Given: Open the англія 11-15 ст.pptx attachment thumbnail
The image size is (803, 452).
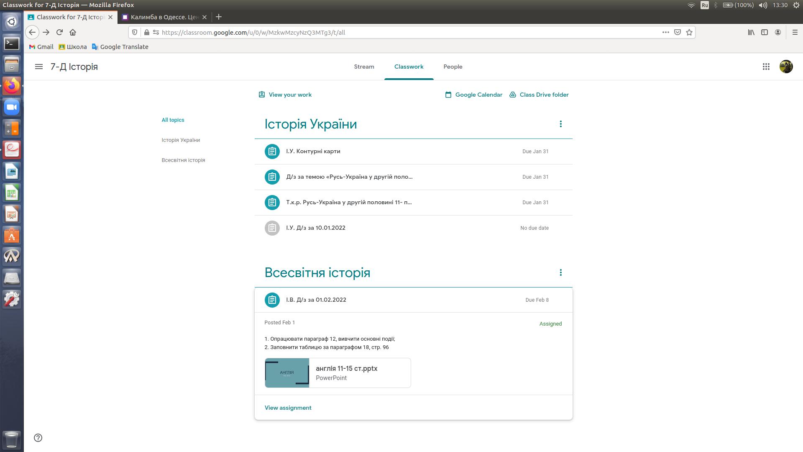Looking at the screenshot, I should [287, 373].
